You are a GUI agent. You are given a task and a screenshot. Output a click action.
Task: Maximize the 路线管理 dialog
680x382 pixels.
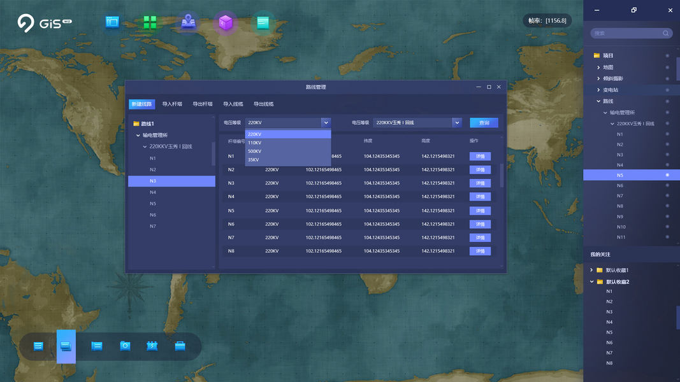489,87
